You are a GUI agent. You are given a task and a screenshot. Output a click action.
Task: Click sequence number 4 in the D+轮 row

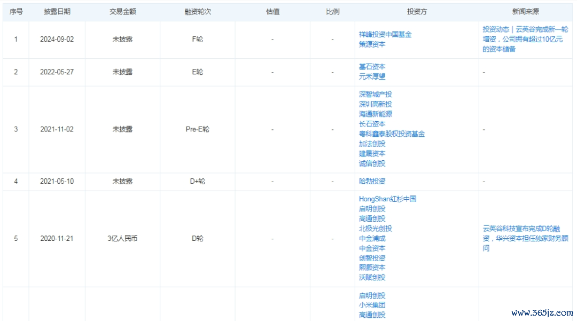(x=16, y=181)
